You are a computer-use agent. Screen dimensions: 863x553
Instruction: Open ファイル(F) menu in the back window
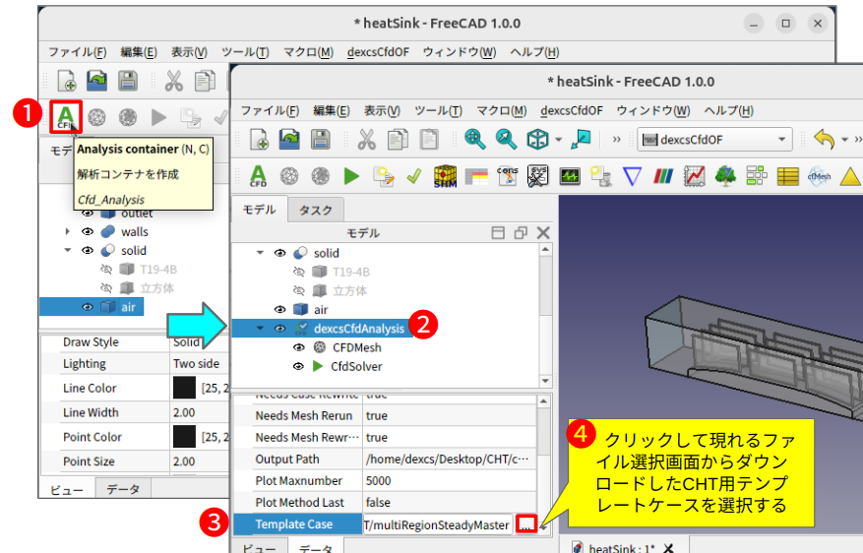point(77,52)
